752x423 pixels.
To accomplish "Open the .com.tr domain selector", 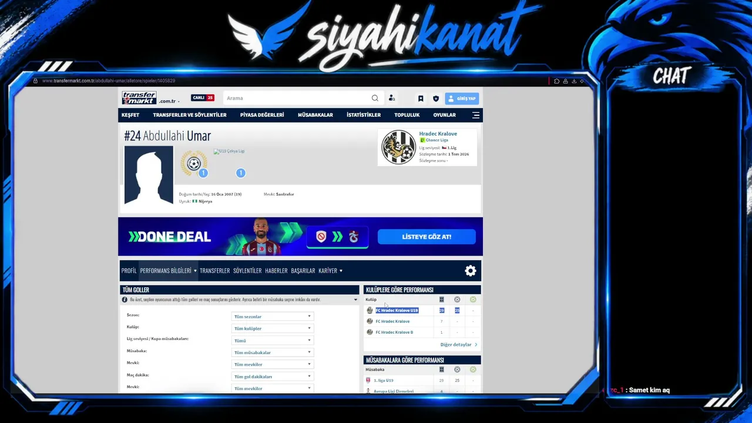I will 169,101.
